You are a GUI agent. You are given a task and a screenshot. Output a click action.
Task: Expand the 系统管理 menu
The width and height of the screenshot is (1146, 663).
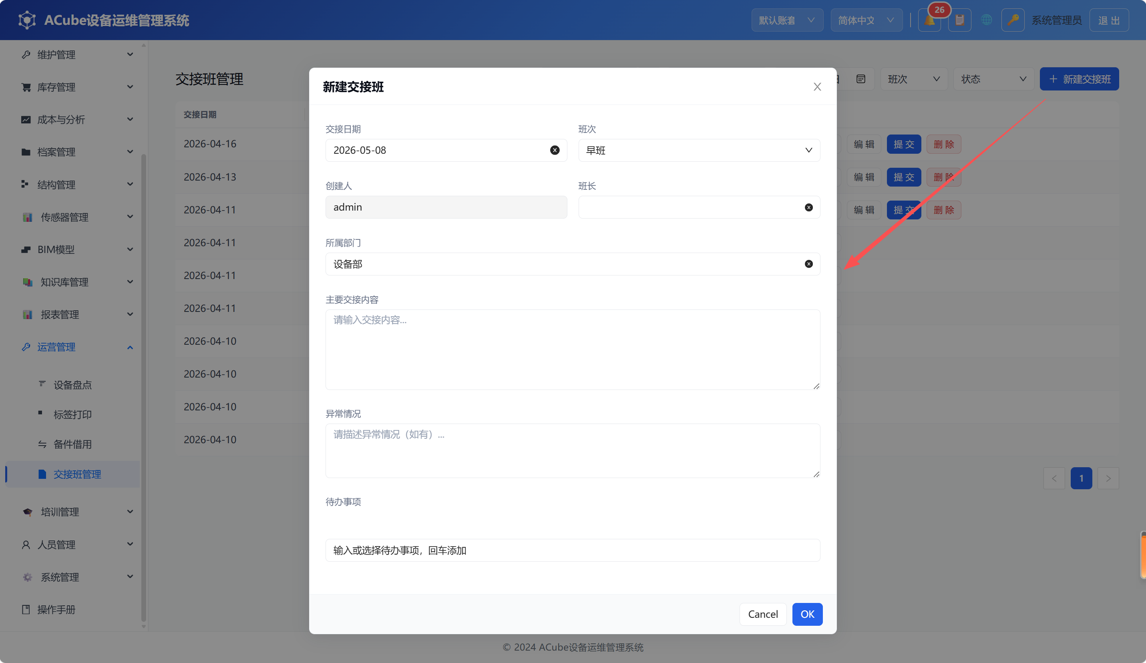[73, 577]
